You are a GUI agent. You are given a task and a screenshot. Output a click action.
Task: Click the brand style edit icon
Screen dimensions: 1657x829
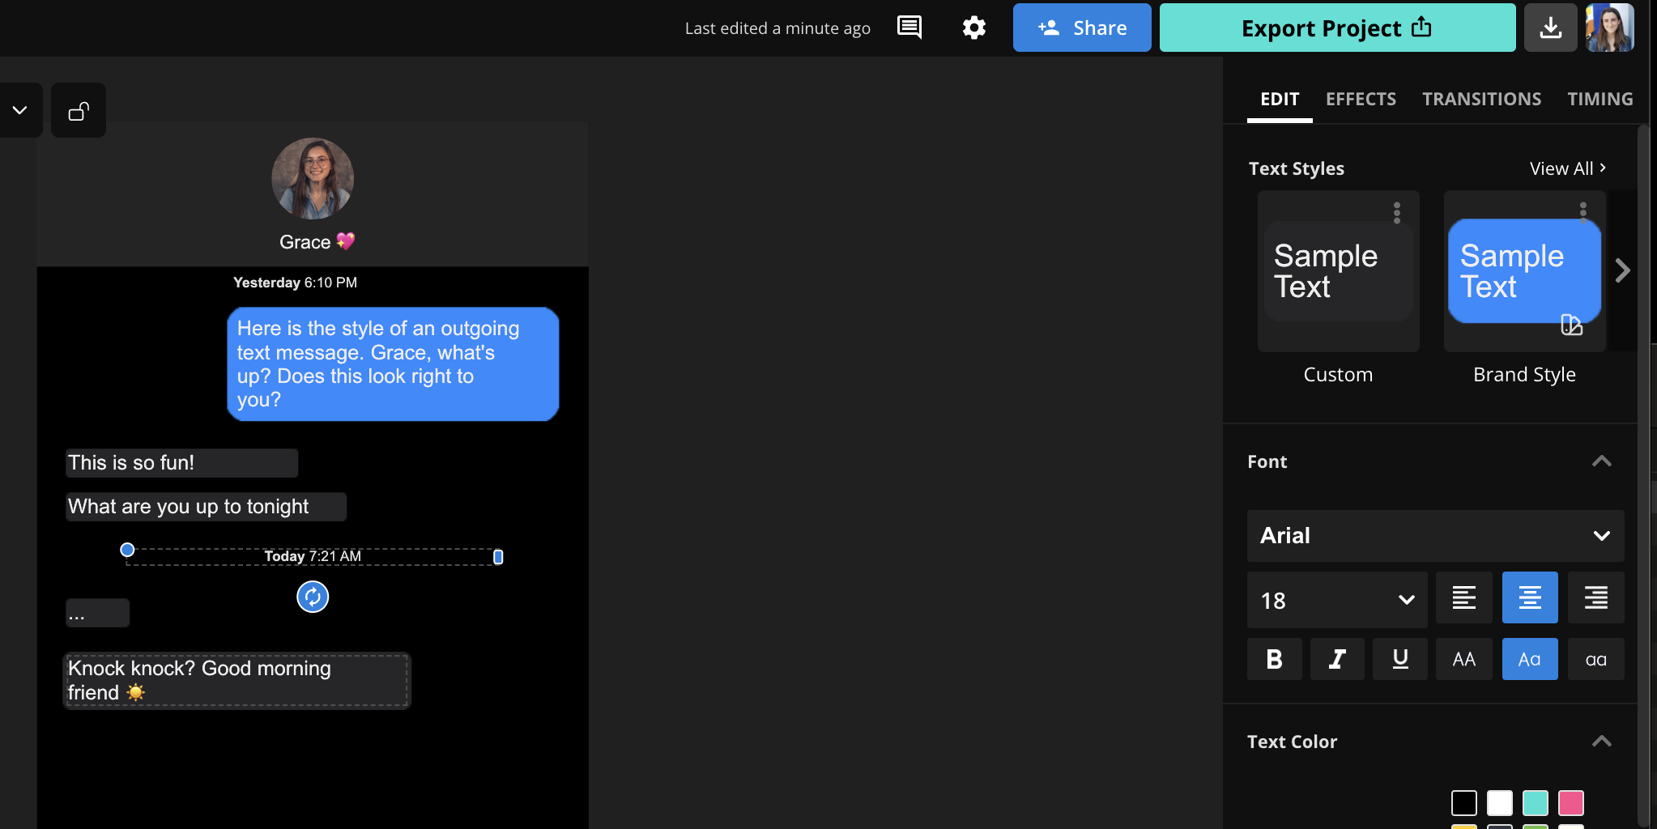[x=1571, y=325]
